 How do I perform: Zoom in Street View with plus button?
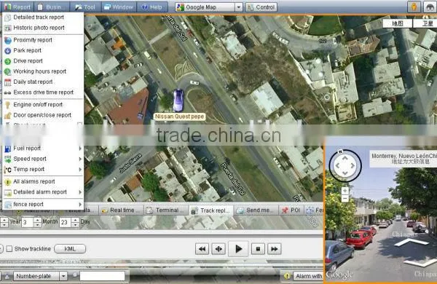(345, 191)
